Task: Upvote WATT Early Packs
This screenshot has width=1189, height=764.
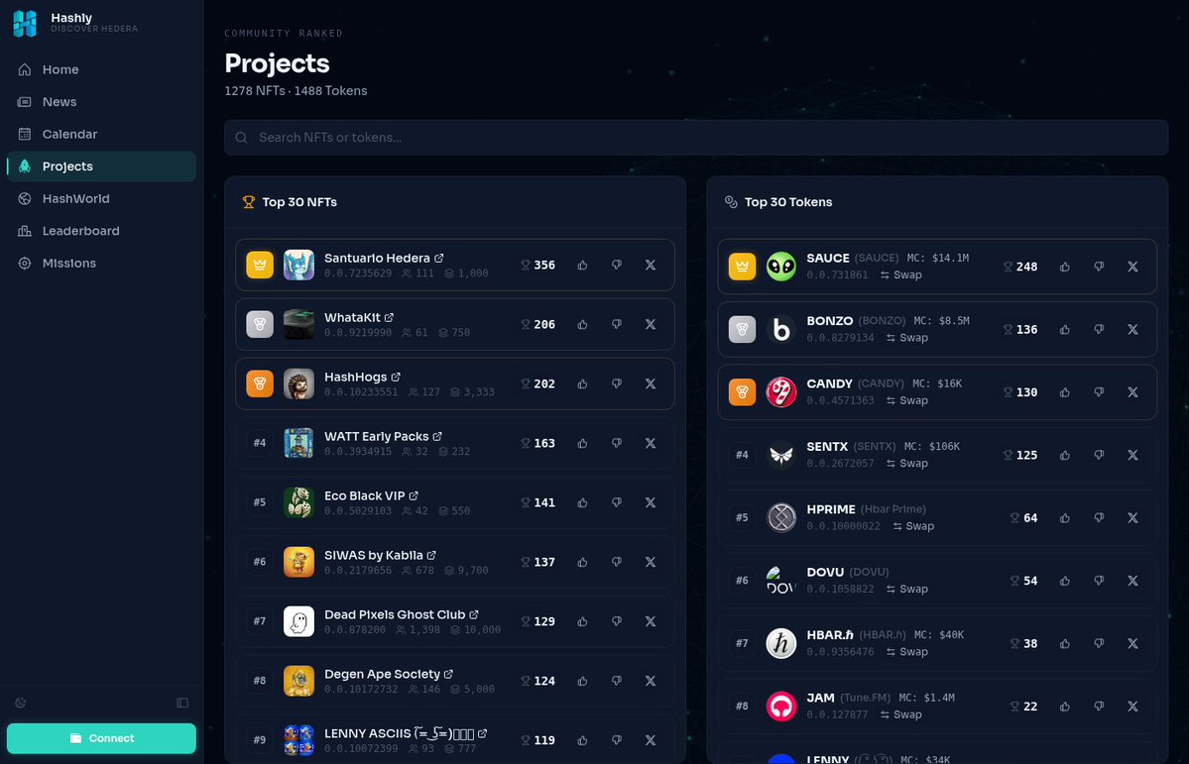Action: point(582,443)
